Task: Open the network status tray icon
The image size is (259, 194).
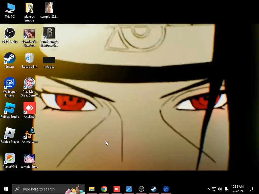Action: point(214,189)
